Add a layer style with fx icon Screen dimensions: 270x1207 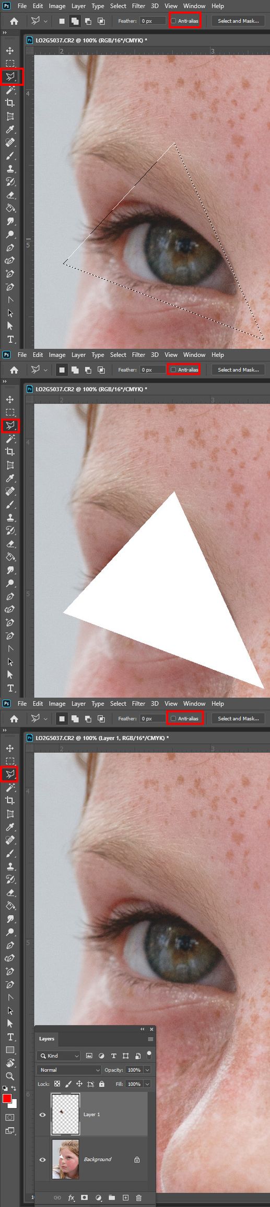click(71, 1198)
